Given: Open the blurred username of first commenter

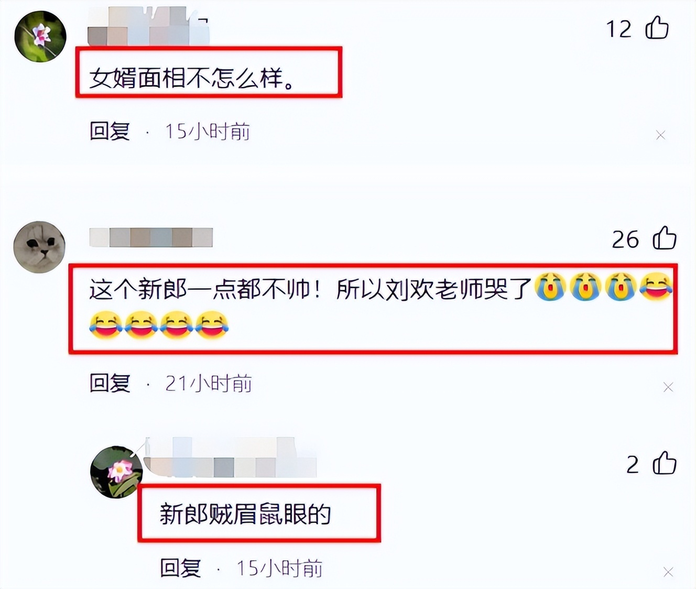Looking at the screenshot, I should (148, 26).
